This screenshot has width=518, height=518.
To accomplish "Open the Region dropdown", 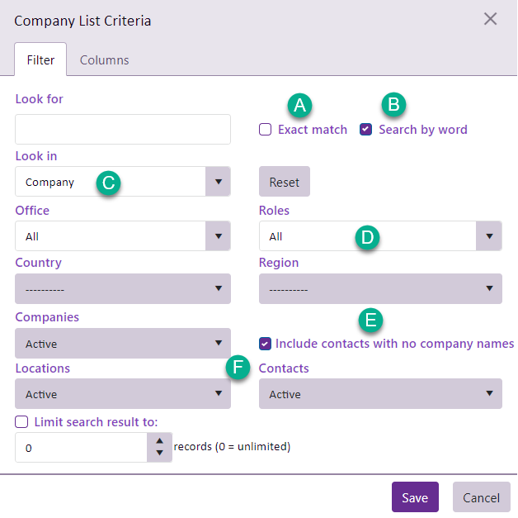I will (x=380, y=289).
